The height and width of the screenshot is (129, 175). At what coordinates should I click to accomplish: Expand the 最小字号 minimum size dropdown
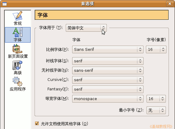click(156, 110)
